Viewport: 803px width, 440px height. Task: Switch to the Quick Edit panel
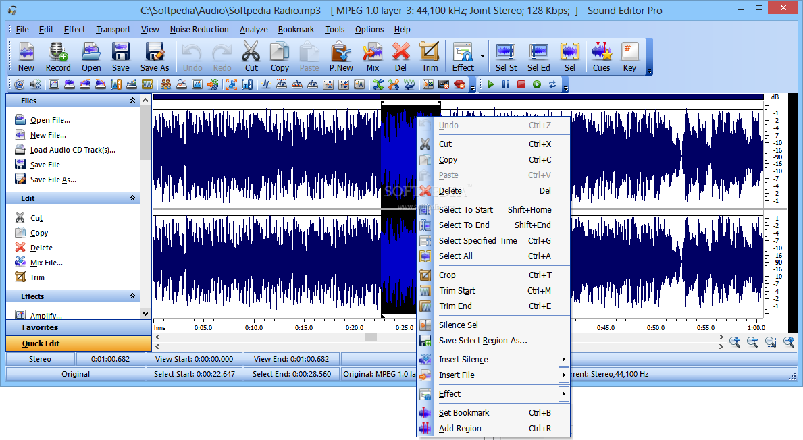(78, 343)
